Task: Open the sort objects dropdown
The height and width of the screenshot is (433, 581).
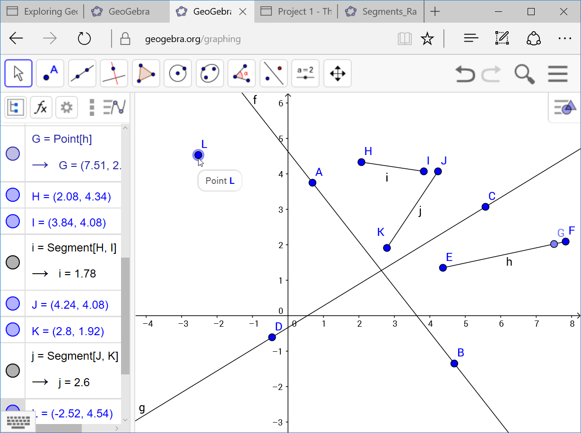Action: pos(114,107)
